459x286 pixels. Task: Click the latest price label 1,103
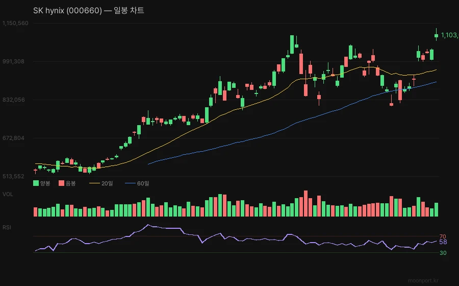point(449,35)
